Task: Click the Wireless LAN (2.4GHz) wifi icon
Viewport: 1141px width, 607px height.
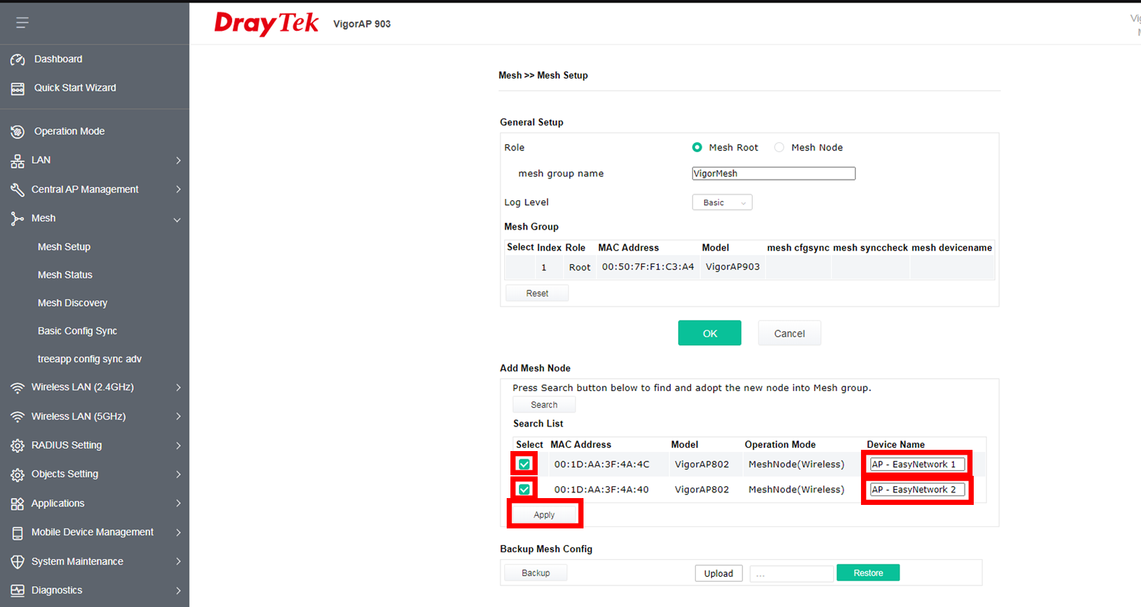Action: tap(17, 388)
